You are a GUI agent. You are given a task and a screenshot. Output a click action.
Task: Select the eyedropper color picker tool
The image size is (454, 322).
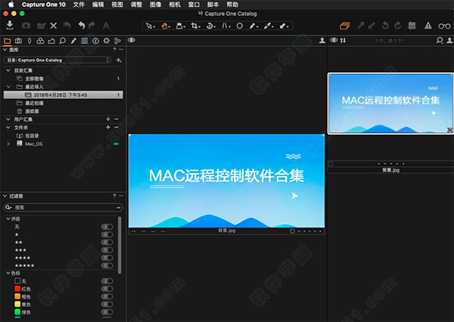click(268, 26)
